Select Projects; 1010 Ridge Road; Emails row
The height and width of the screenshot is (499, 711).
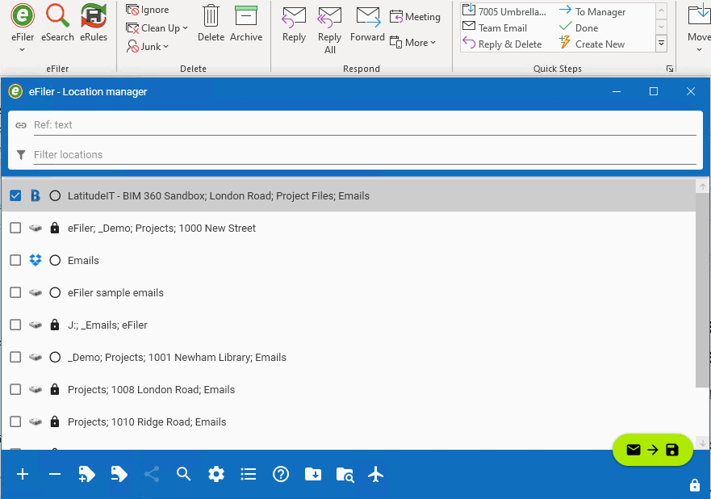[349, 421]
